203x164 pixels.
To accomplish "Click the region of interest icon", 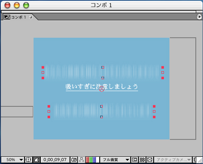I will 134,160.
